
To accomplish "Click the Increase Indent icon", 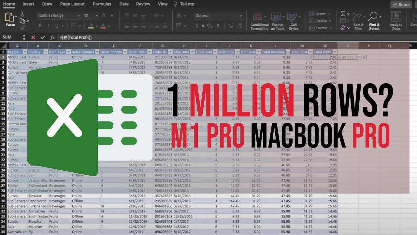I will (x=164, y=26).
